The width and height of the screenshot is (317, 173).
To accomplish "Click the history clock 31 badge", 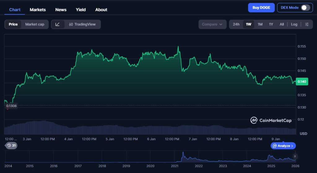I will click(11, 145).
